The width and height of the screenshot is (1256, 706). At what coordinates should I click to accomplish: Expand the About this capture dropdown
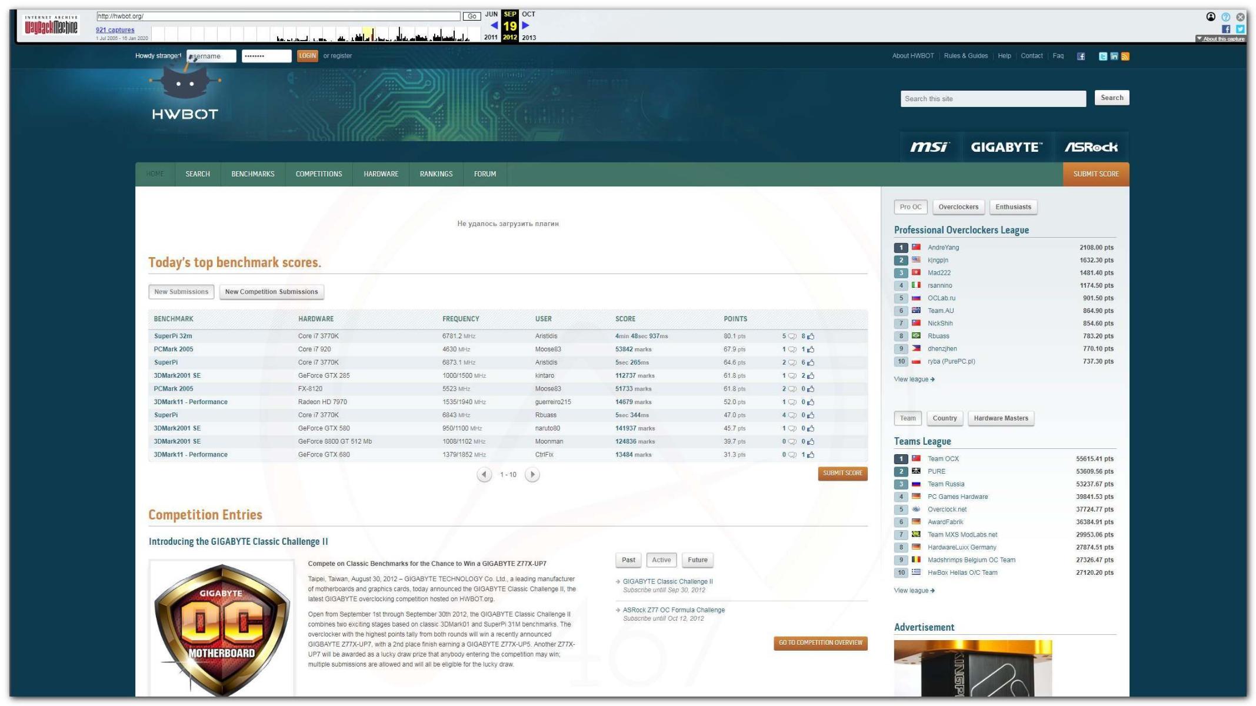[1220, 39]
